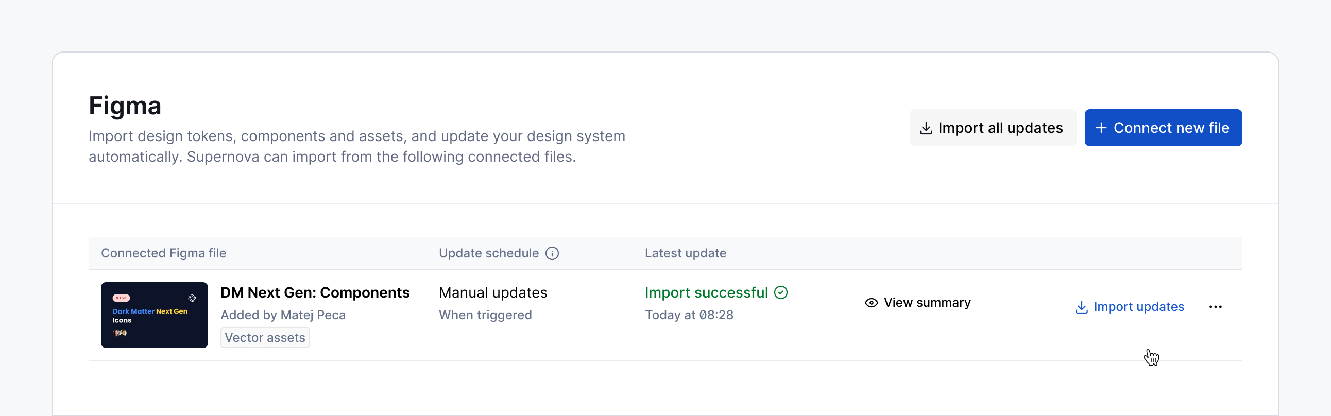Image resolution: width=1331 pixels, height=416 pixels.
Task: Open the three-dot more options menu
Action: click(x=1215, y=307)
